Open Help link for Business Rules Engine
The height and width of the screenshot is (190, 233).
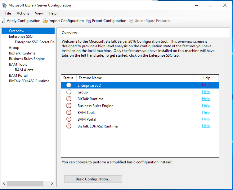tap(206, 106)
